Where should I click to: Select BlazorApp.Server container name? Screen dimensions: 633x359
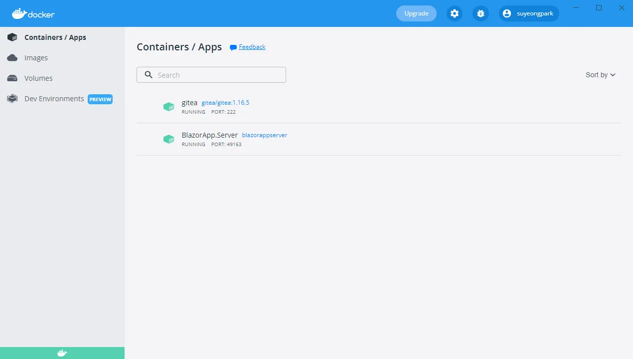(210, 135)
